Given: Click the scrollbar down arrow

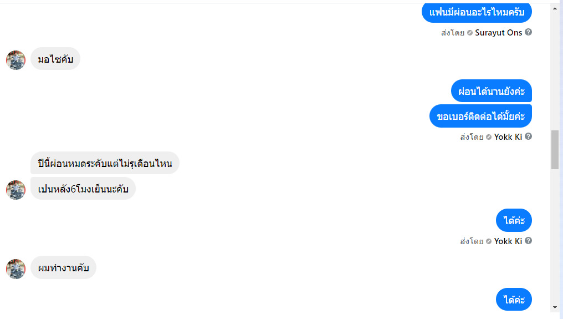Looking at the screenshot, I should tap(555, 307).
